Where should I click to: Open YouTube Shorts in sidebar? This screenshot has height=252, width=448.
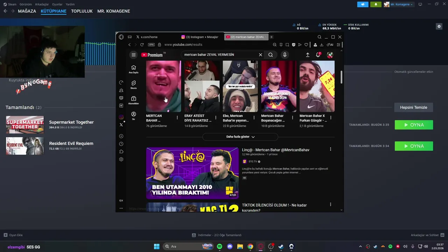133,84
